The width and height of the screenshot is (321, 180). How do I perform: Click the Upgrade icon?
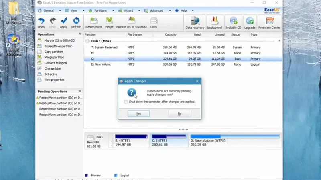pyautogui.click(x=250, y=22)
